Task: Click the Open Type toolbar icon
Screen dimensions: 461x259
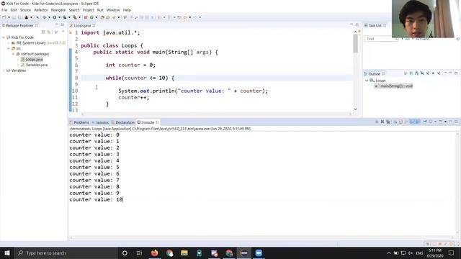Action: [x=102, y=17]
